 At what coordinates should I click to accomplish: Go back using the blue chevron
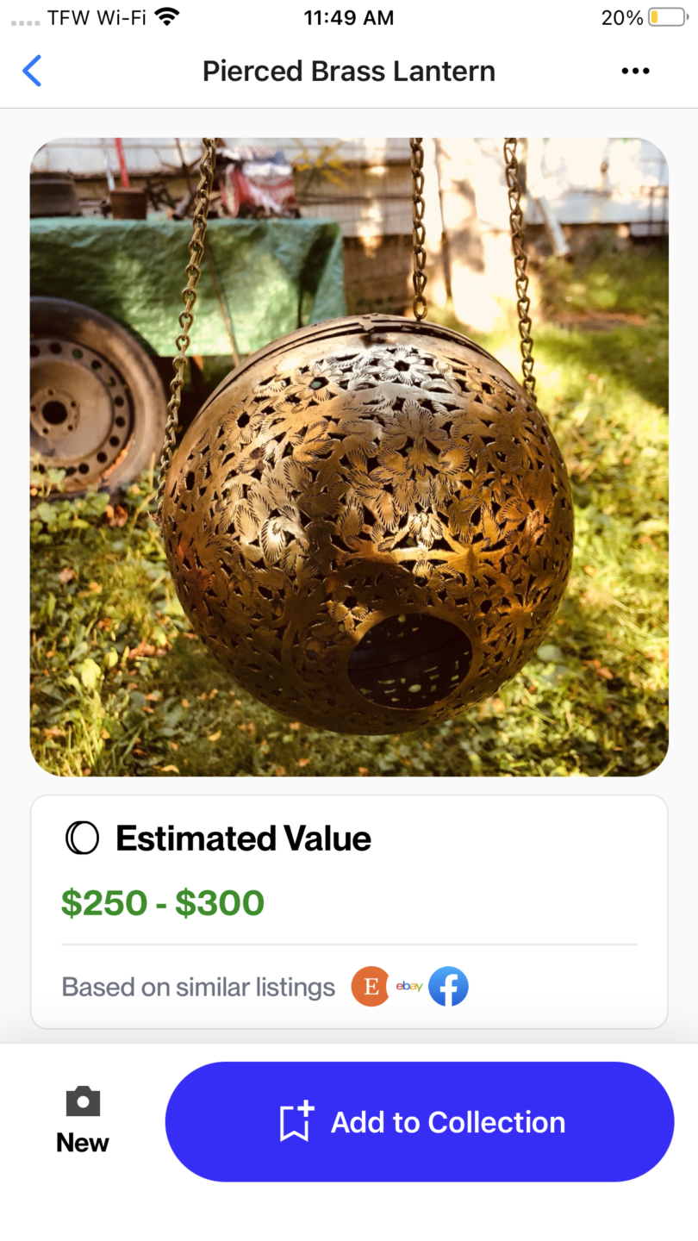pos(32,71)
